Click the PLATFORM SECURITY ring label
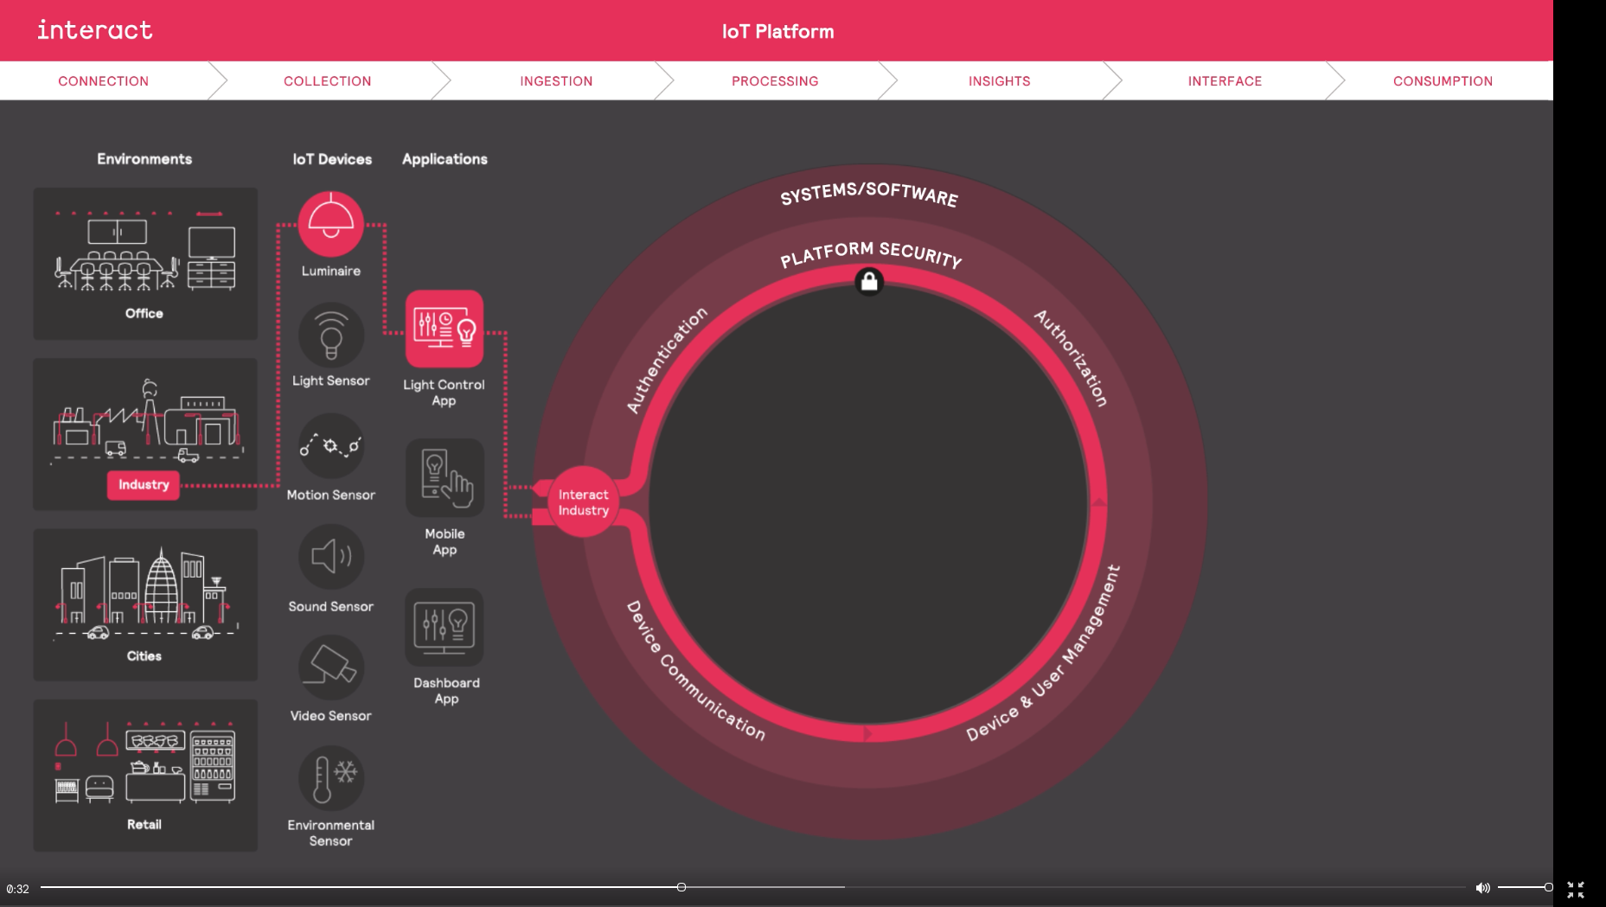Screen dimensions: 1606x907 pyautogui.click(x=870, y=255)
